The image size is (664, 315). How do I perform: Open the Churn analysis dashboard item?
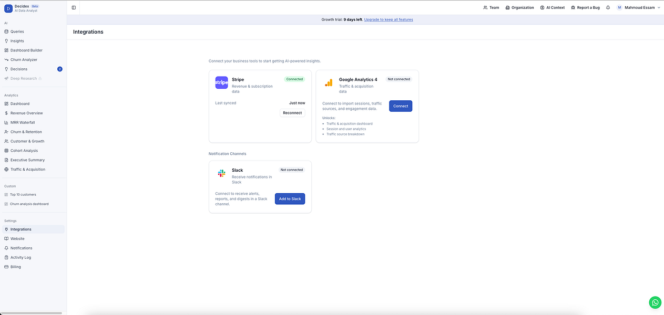coord(33,204)
